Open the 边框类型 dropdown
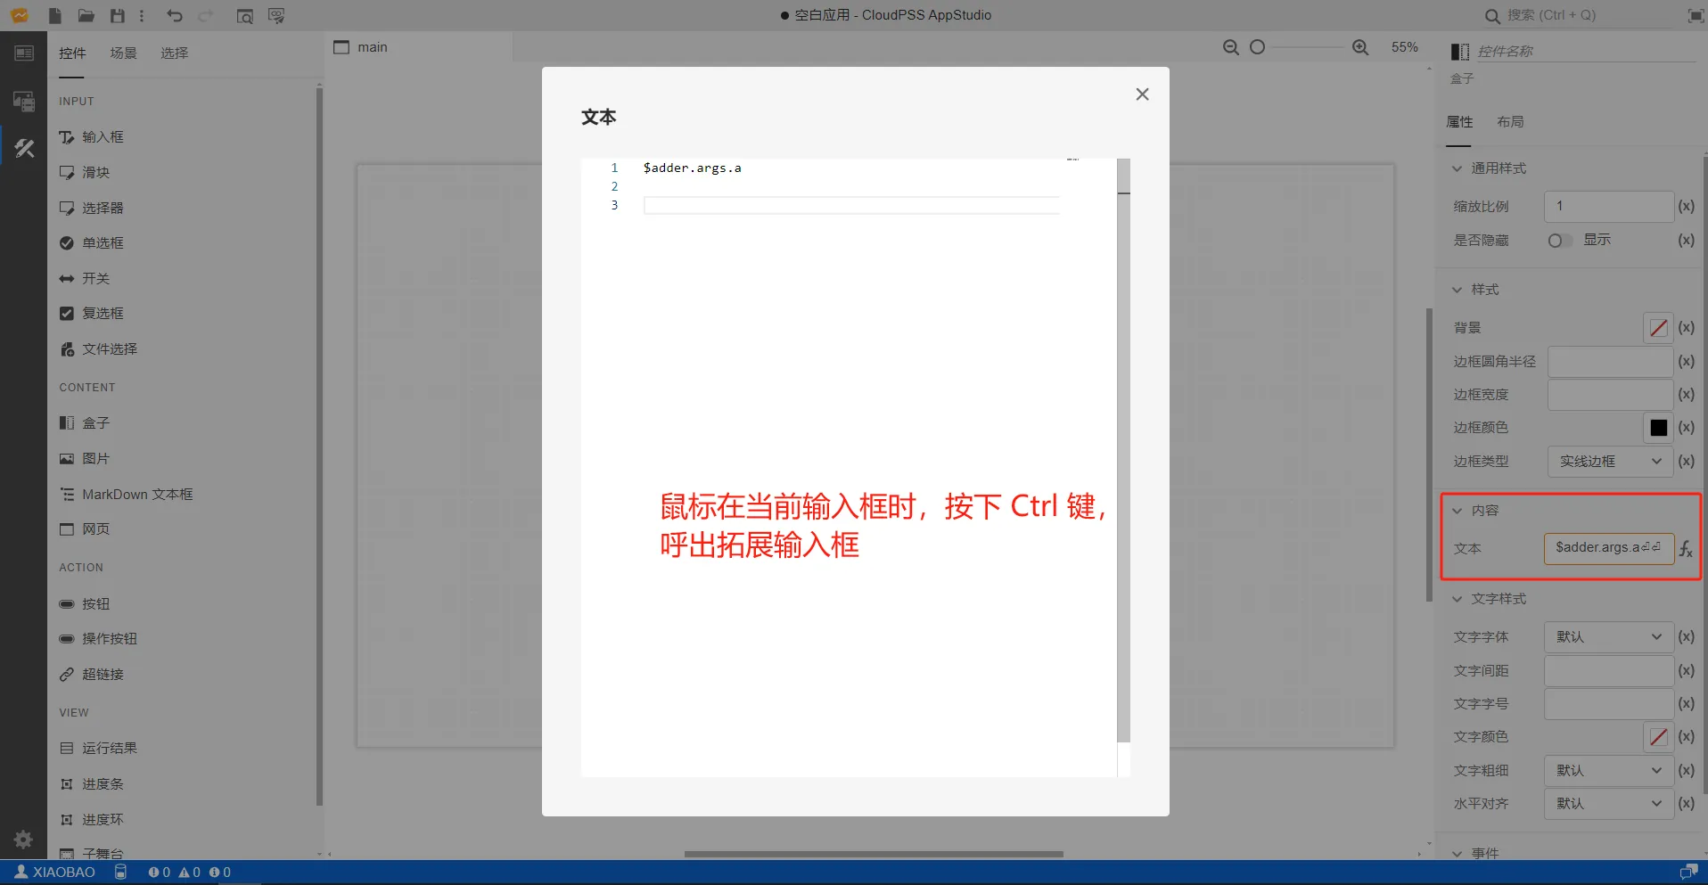 (x=1610, y=462)
